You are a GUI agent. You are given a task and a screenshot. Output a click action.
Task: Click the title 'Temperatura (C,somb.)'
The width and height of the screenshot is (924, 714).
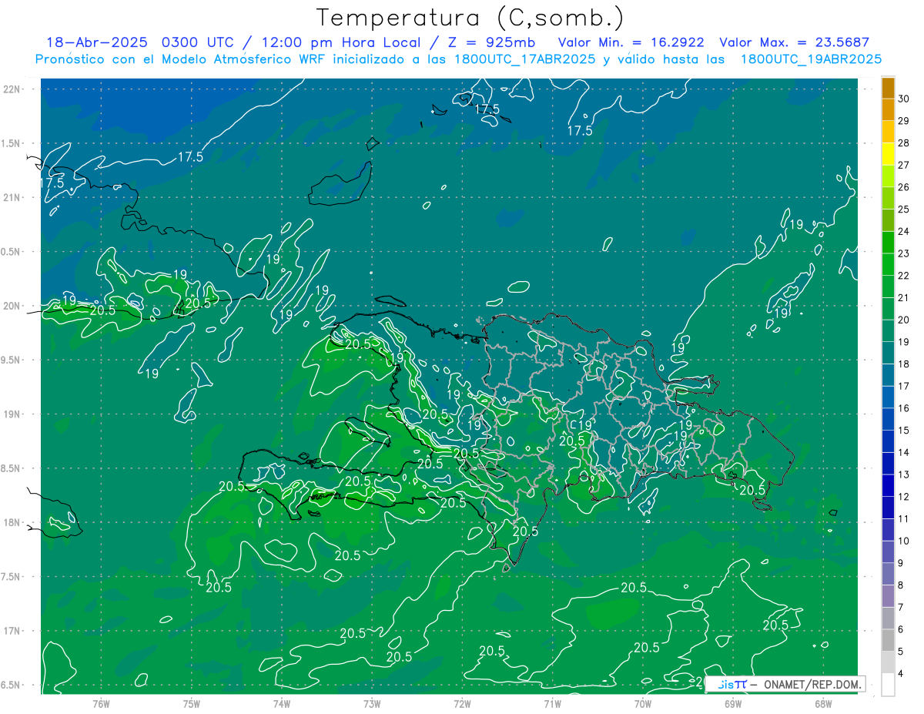pos(470,18)
